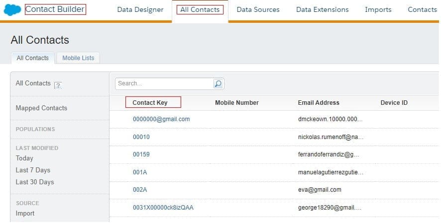Open the Data Extensions tab
The height and width of the screenshot is (224, 441).
pyautogui.click(x=322, y=9)
